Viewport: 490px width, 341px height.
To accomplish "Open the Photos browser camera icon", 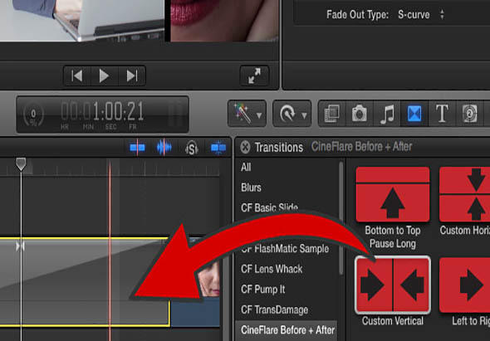I will point(360,114).
